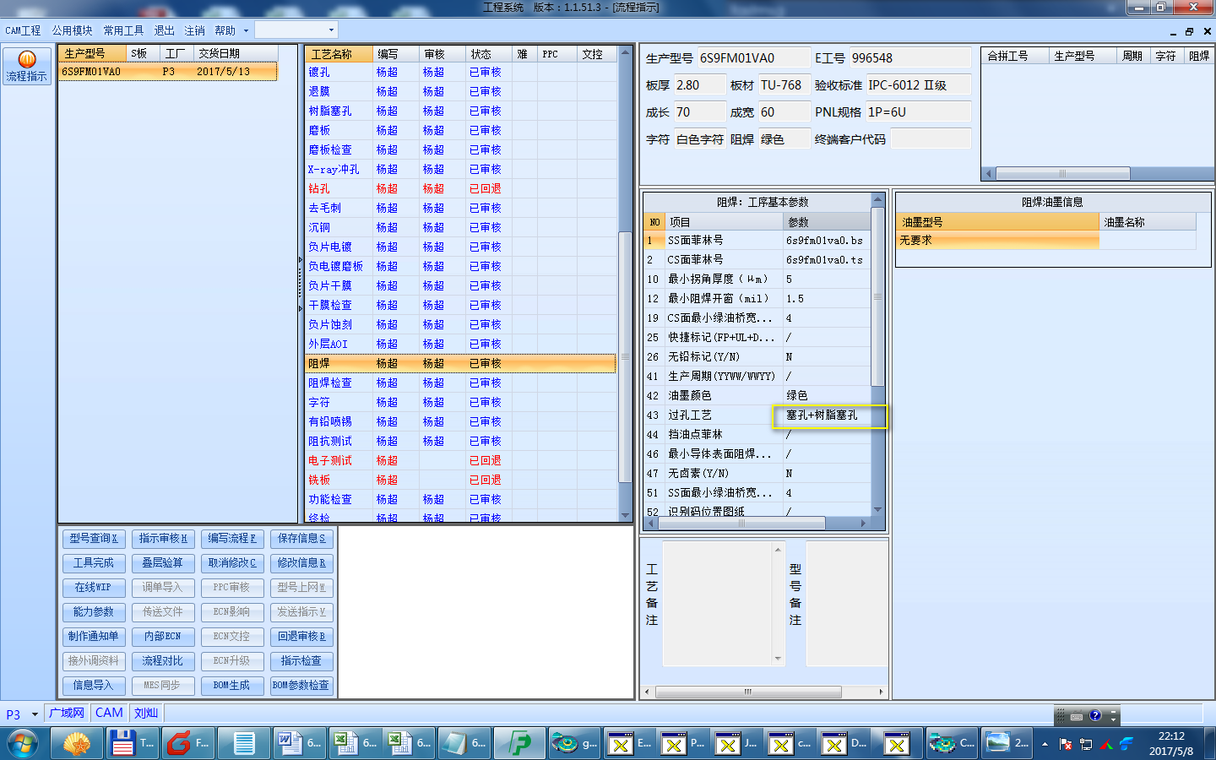Viewport: 1216px width, 760px height.
Task: Click the CAM status bar item
Action: pos(109,714)
